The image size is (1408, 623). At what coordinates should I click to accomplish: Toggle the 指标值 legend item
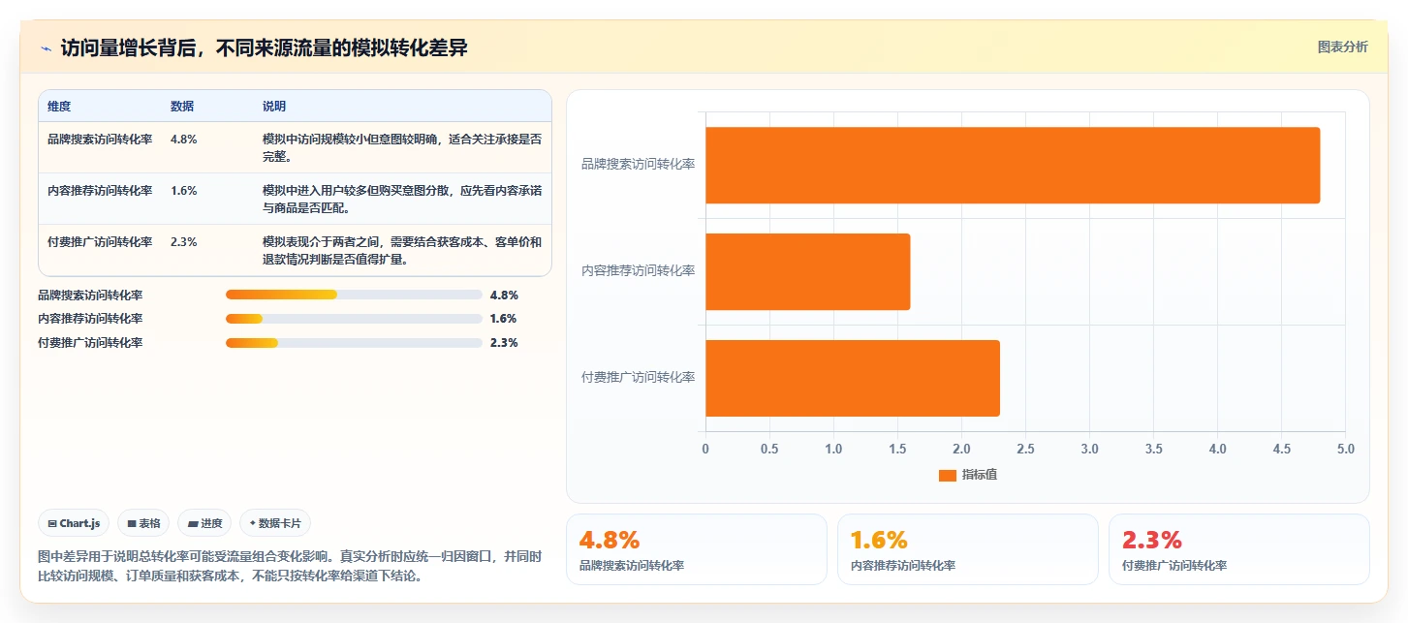tap(968, 475)
